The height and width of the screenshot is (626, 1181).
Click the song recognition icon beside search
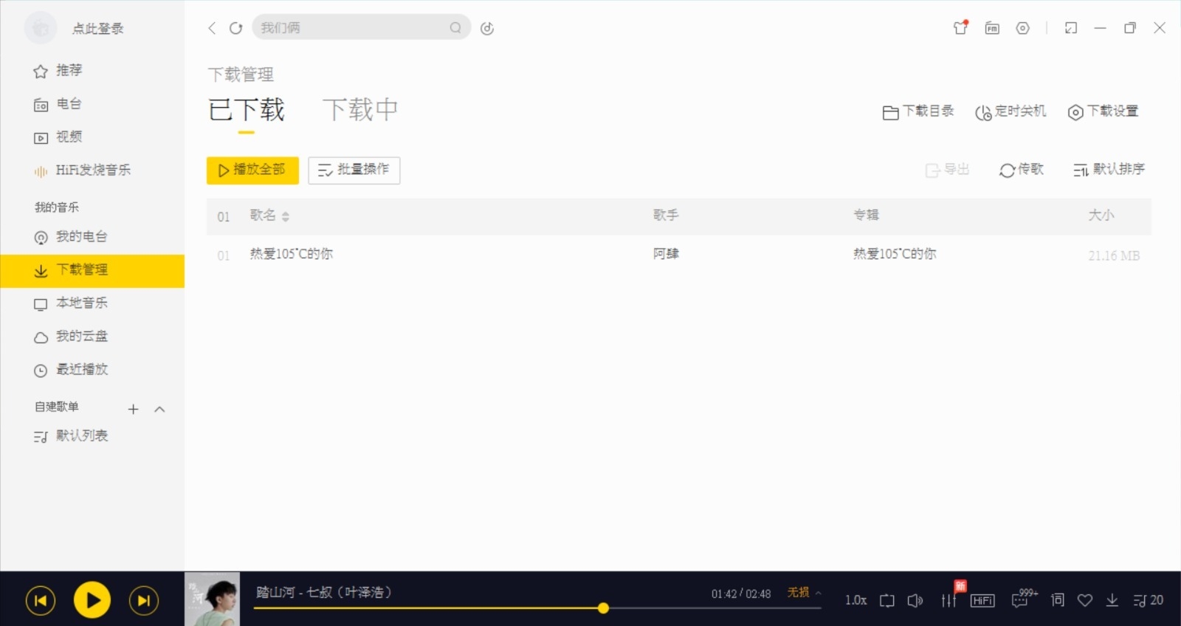coord(487,28)
